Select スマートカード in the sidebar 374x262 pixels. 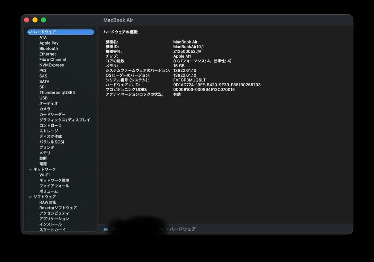tap(52, 230)
